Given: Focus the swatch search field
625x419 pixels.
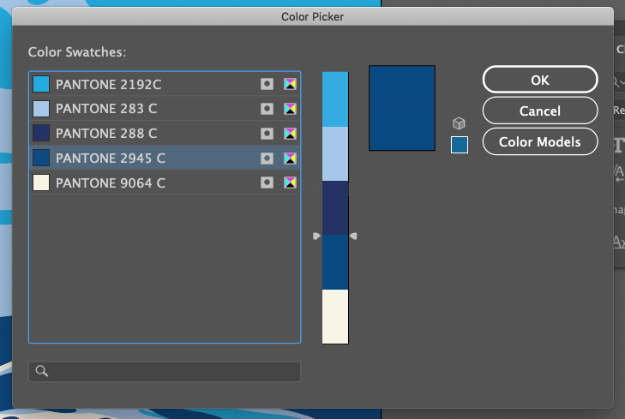Looking at the screenshot, I should coord(171,371).
